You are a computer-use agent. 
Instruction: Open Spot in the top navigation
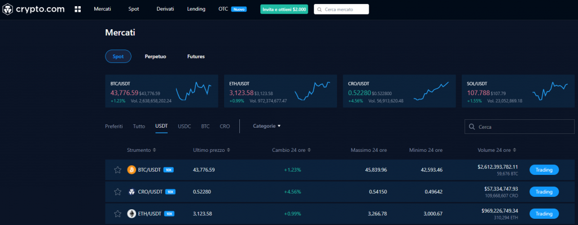[x=134, y=9]
